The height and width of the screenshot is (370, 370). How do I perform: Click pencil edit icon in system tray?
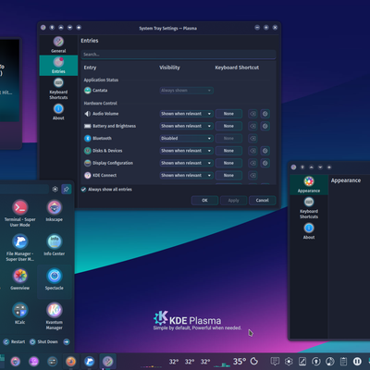pyautogui.click(x=302, y=361)
